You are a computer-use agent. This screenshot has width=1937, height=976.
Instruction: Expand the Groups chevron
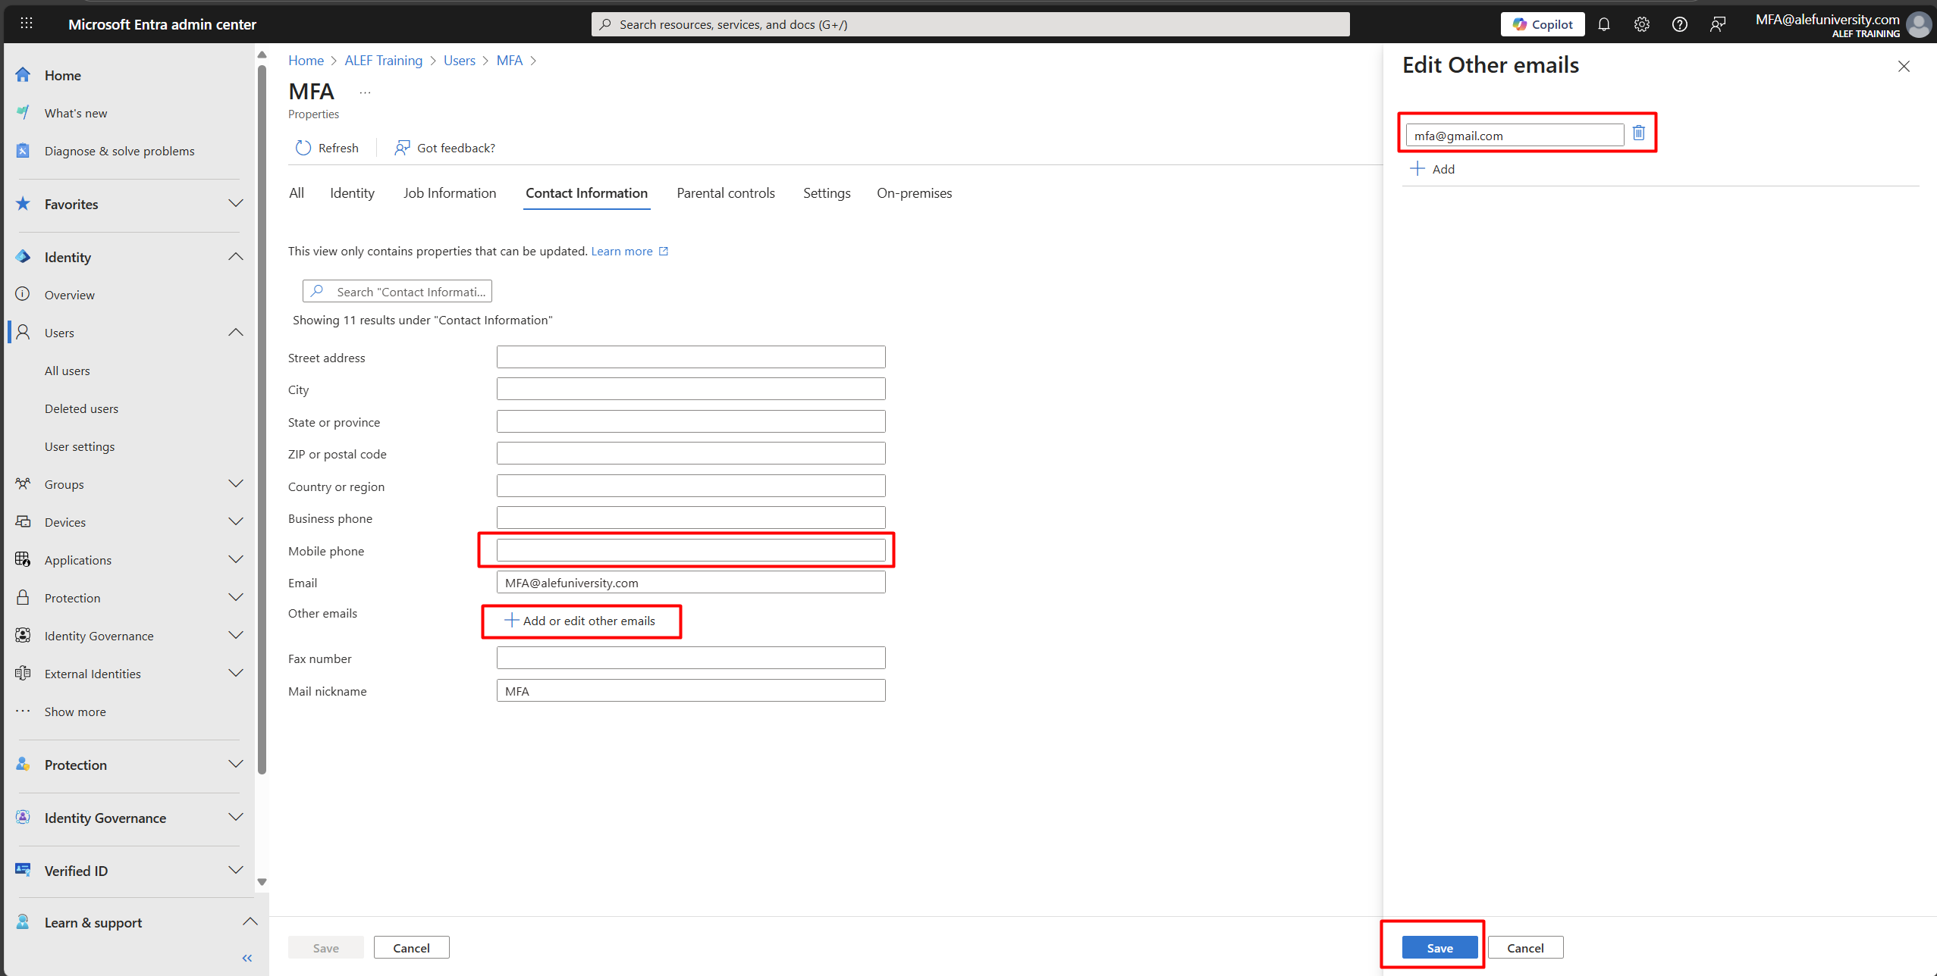(236, 483)
